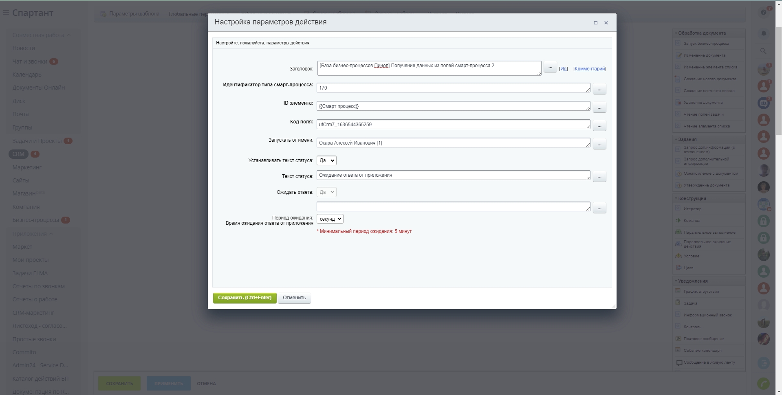Click the ellipsis button beside Заголовок field
Viewport: 782px width, 395px height.
tap(550, 67)
